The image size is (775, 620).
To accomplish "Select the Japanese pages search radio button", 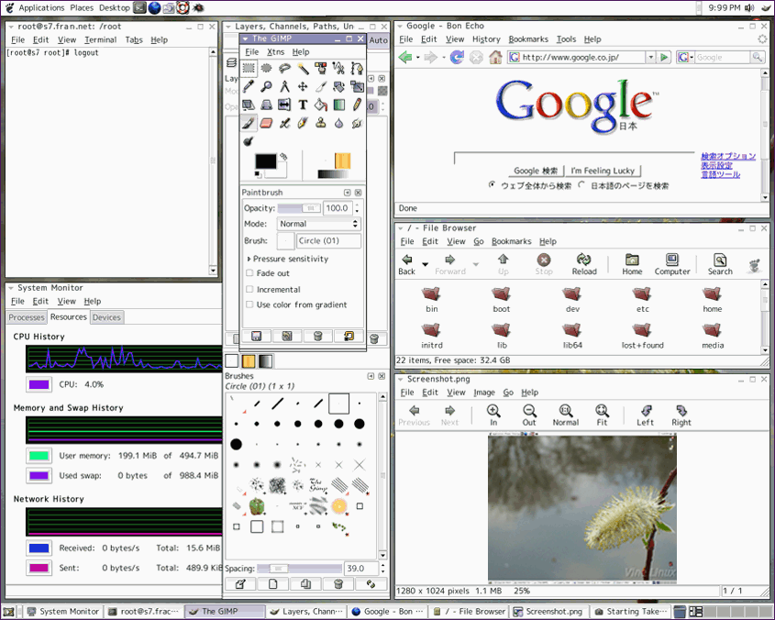I will pyautogui.click(x=583, y=185).
